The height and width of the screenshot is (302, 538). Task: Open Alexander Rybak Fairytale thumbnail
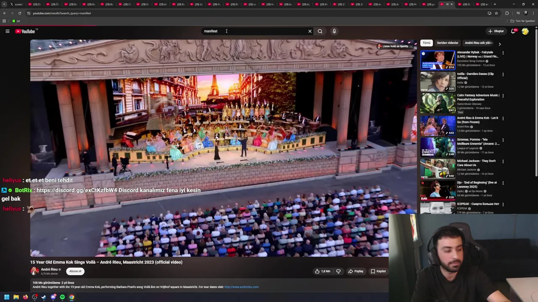(x=438, y=60)
